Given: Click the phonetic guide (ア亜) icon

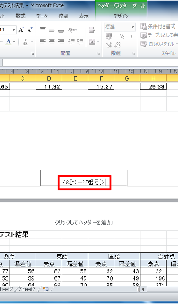Looking at the screenshot, I should point(26,42).
